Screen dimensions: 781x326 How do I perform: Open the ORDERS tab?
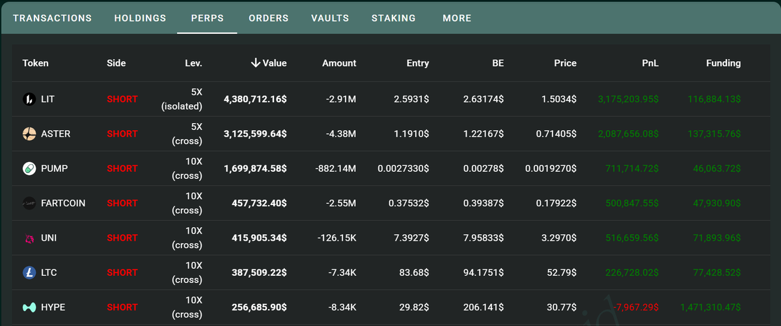pyautogui.click(x=268, y=18)
